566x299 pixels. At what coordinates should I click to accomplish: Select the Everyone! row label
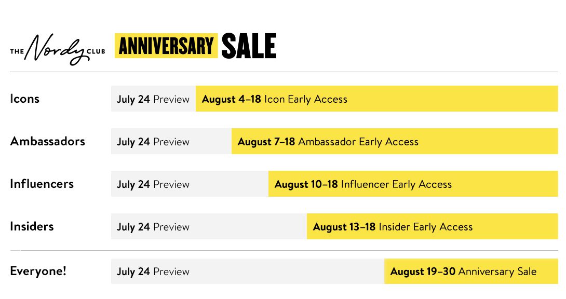tap(38, 271)
